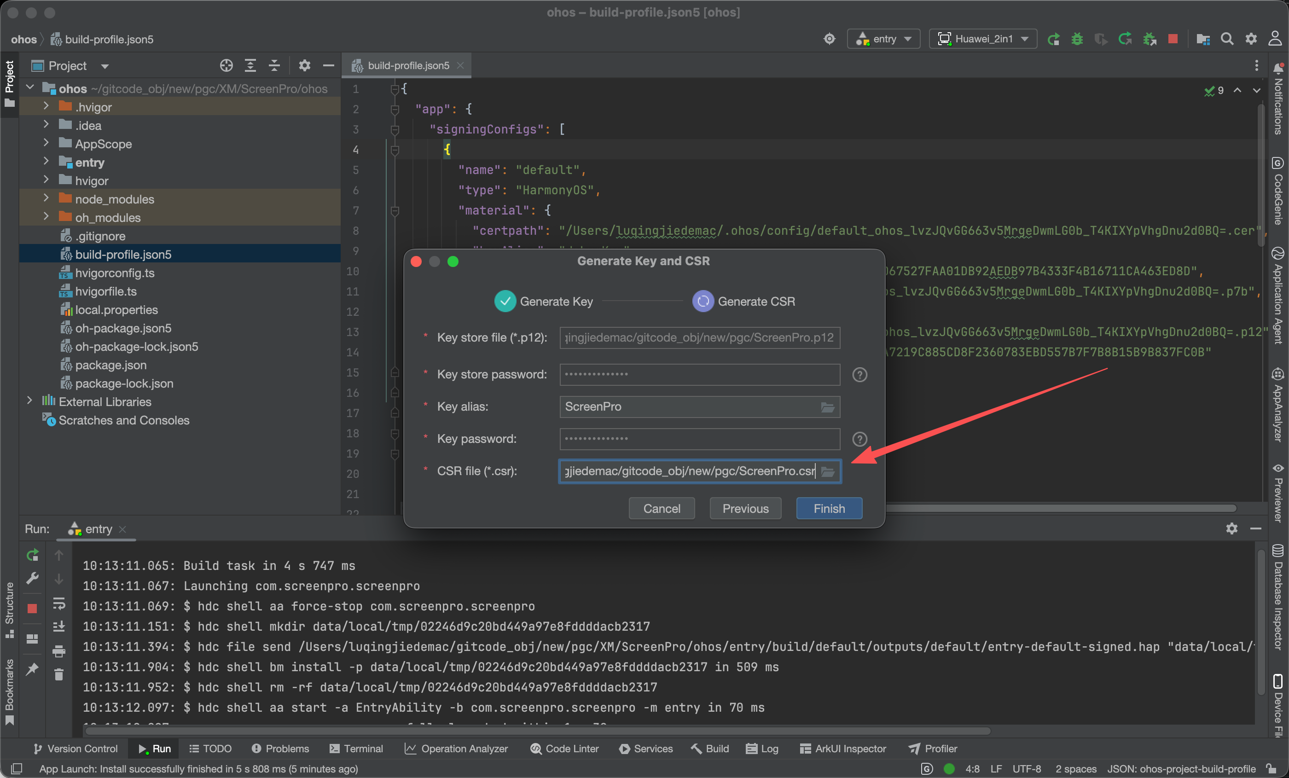Click the Generate CSR step indicator
The height and width of the screenshot is (778, 1289).
coord(744,302)
